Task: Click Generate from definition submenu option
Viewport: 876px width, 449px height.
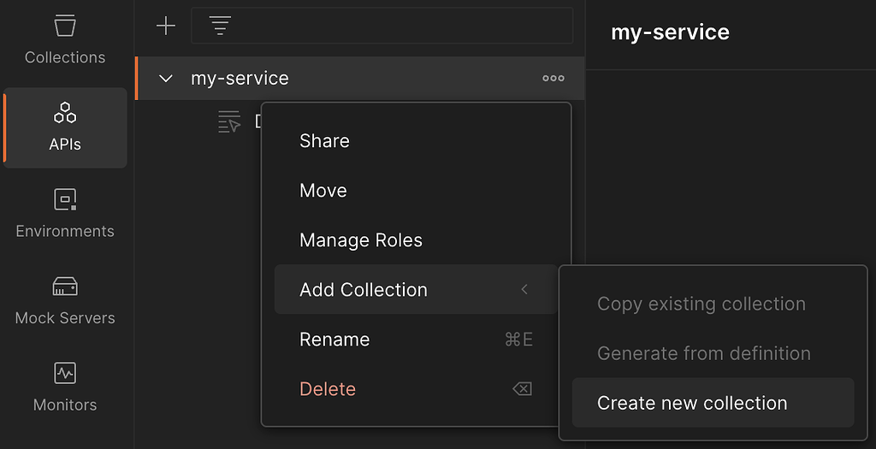Action: (703, 353)
